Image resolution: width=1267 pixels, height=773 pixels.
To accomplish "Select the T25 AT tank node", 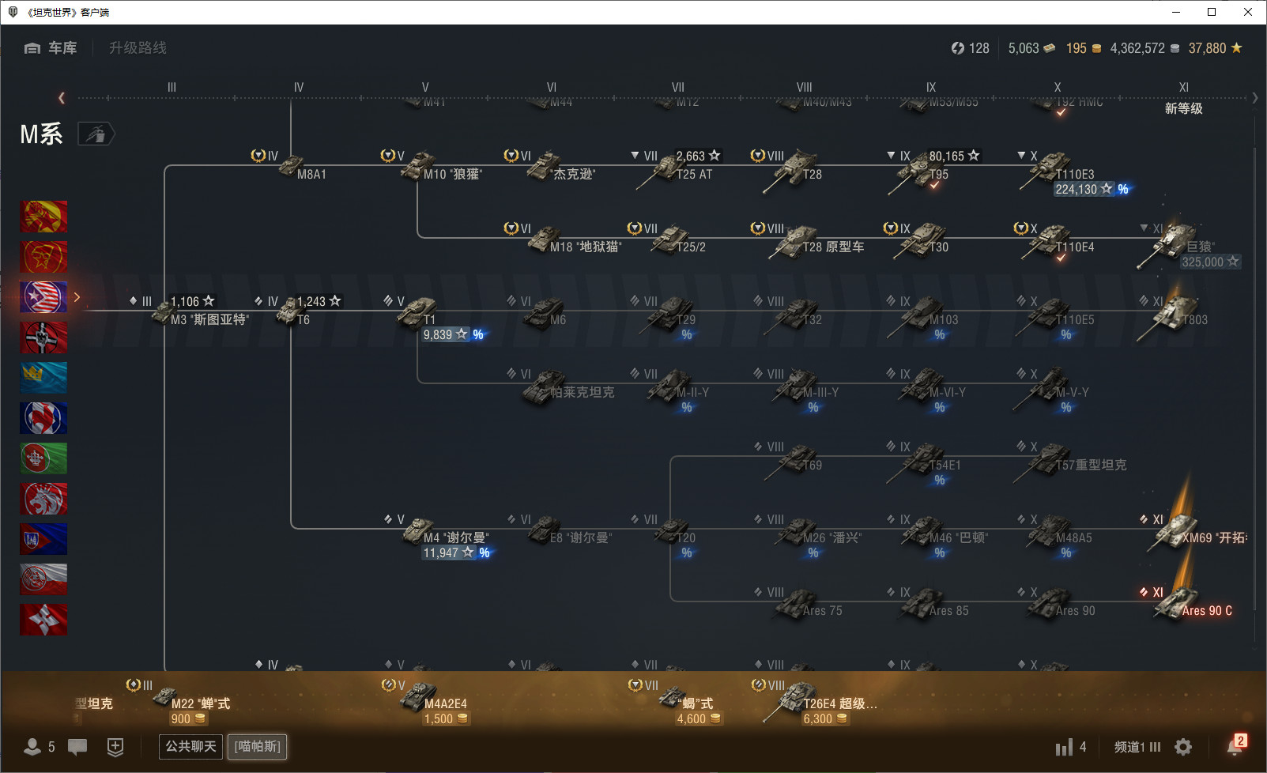I will (x=676, y=167).
